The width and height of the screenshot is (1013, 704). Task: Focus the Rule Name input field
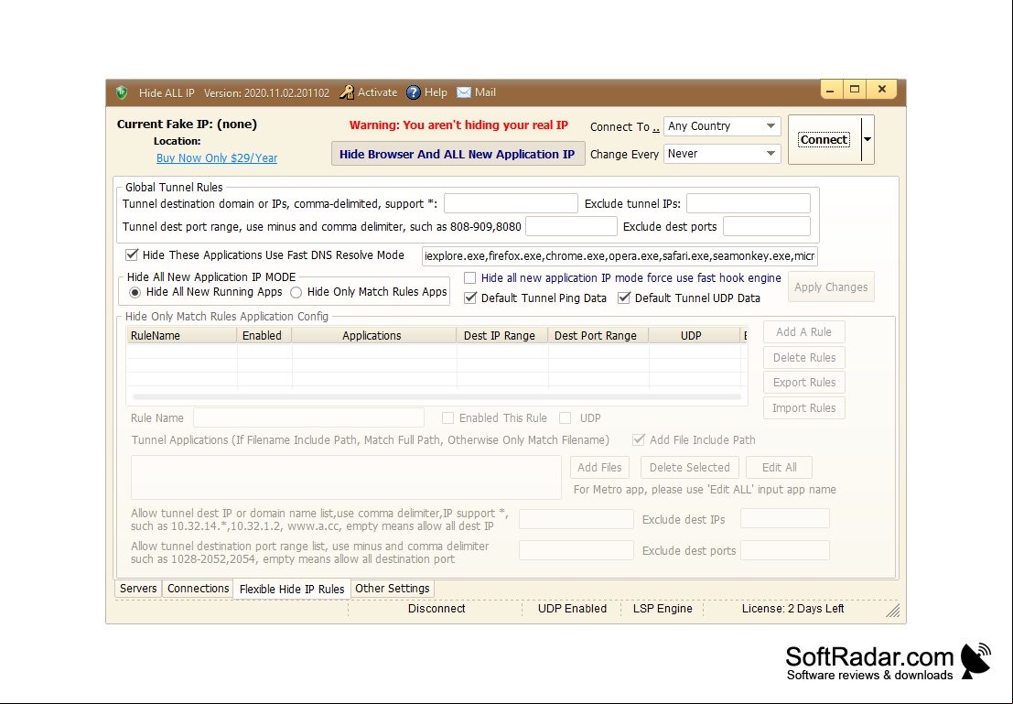(308, 417)
